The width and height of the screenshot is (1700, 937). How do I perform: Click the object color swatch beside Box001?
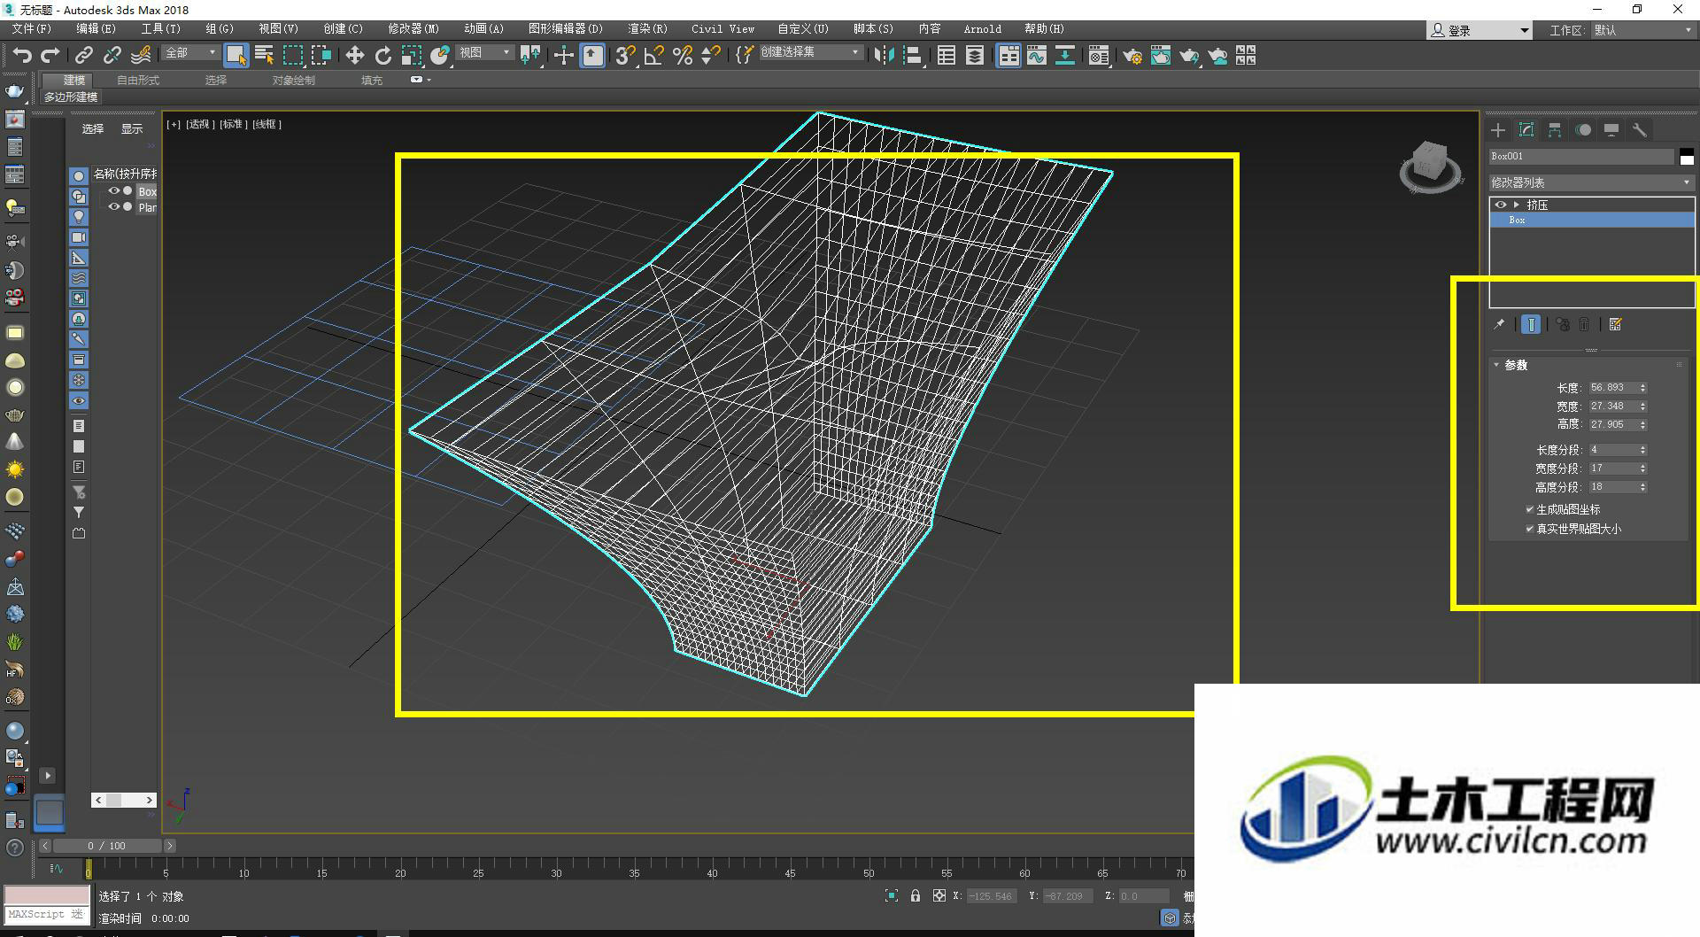(x=1687, y=156)
